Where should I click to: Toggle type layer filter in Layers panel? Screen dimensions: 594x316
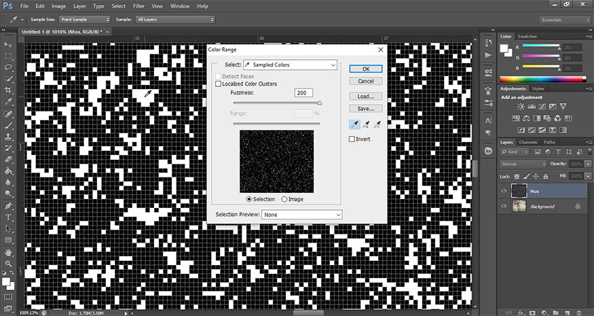(558, 152)
